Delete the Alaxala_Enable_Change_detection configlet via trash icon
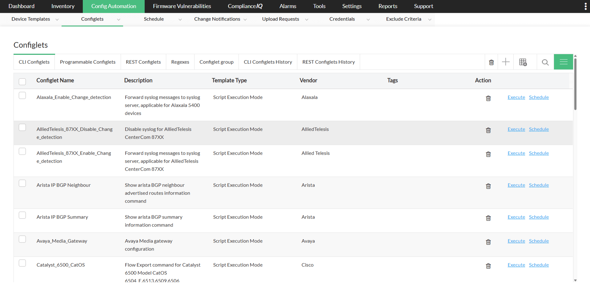 point(488,98)
